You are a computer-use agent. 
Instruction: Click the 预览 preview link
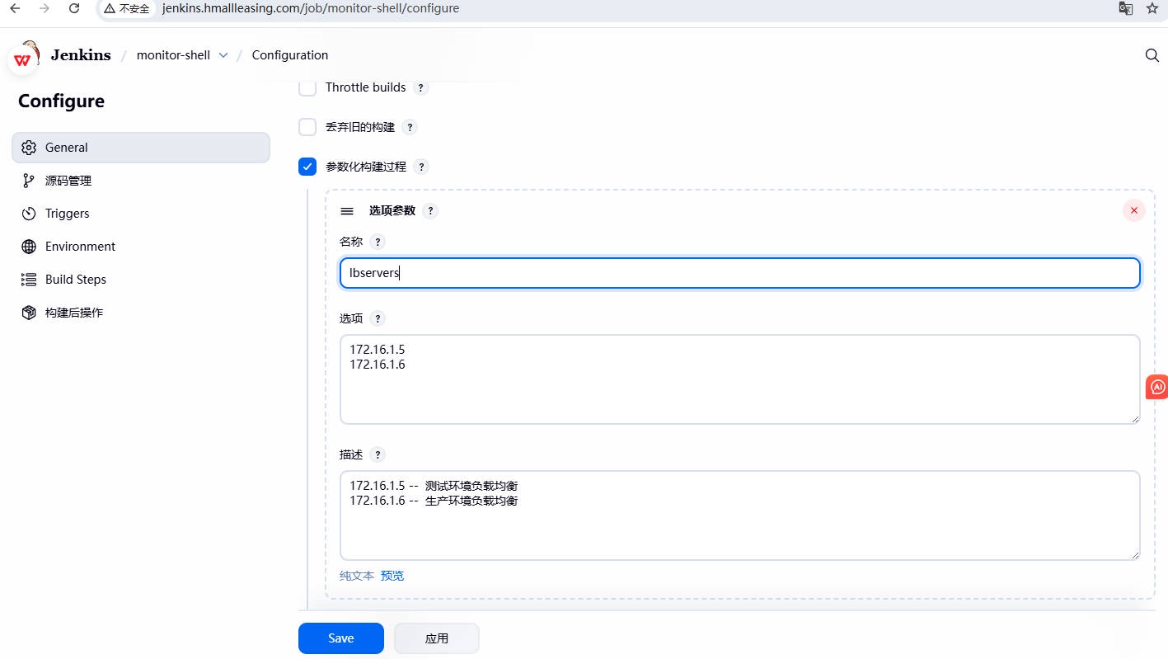coord(392,576)
